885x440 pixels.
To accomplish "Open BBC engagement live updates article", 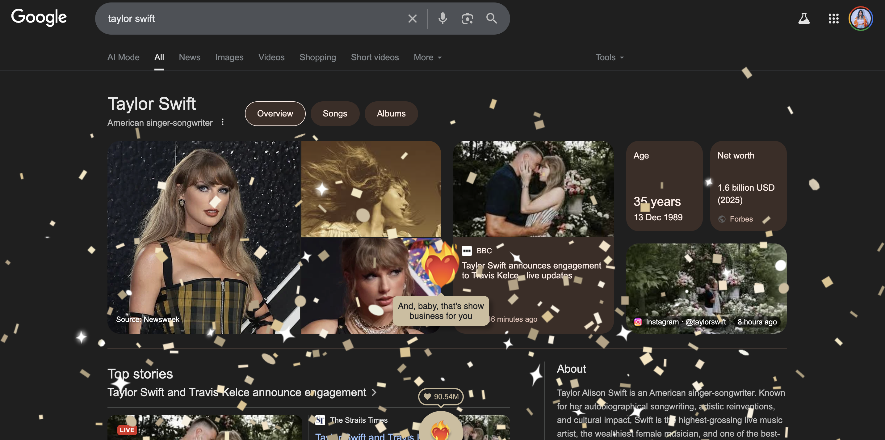I will 531,271.
